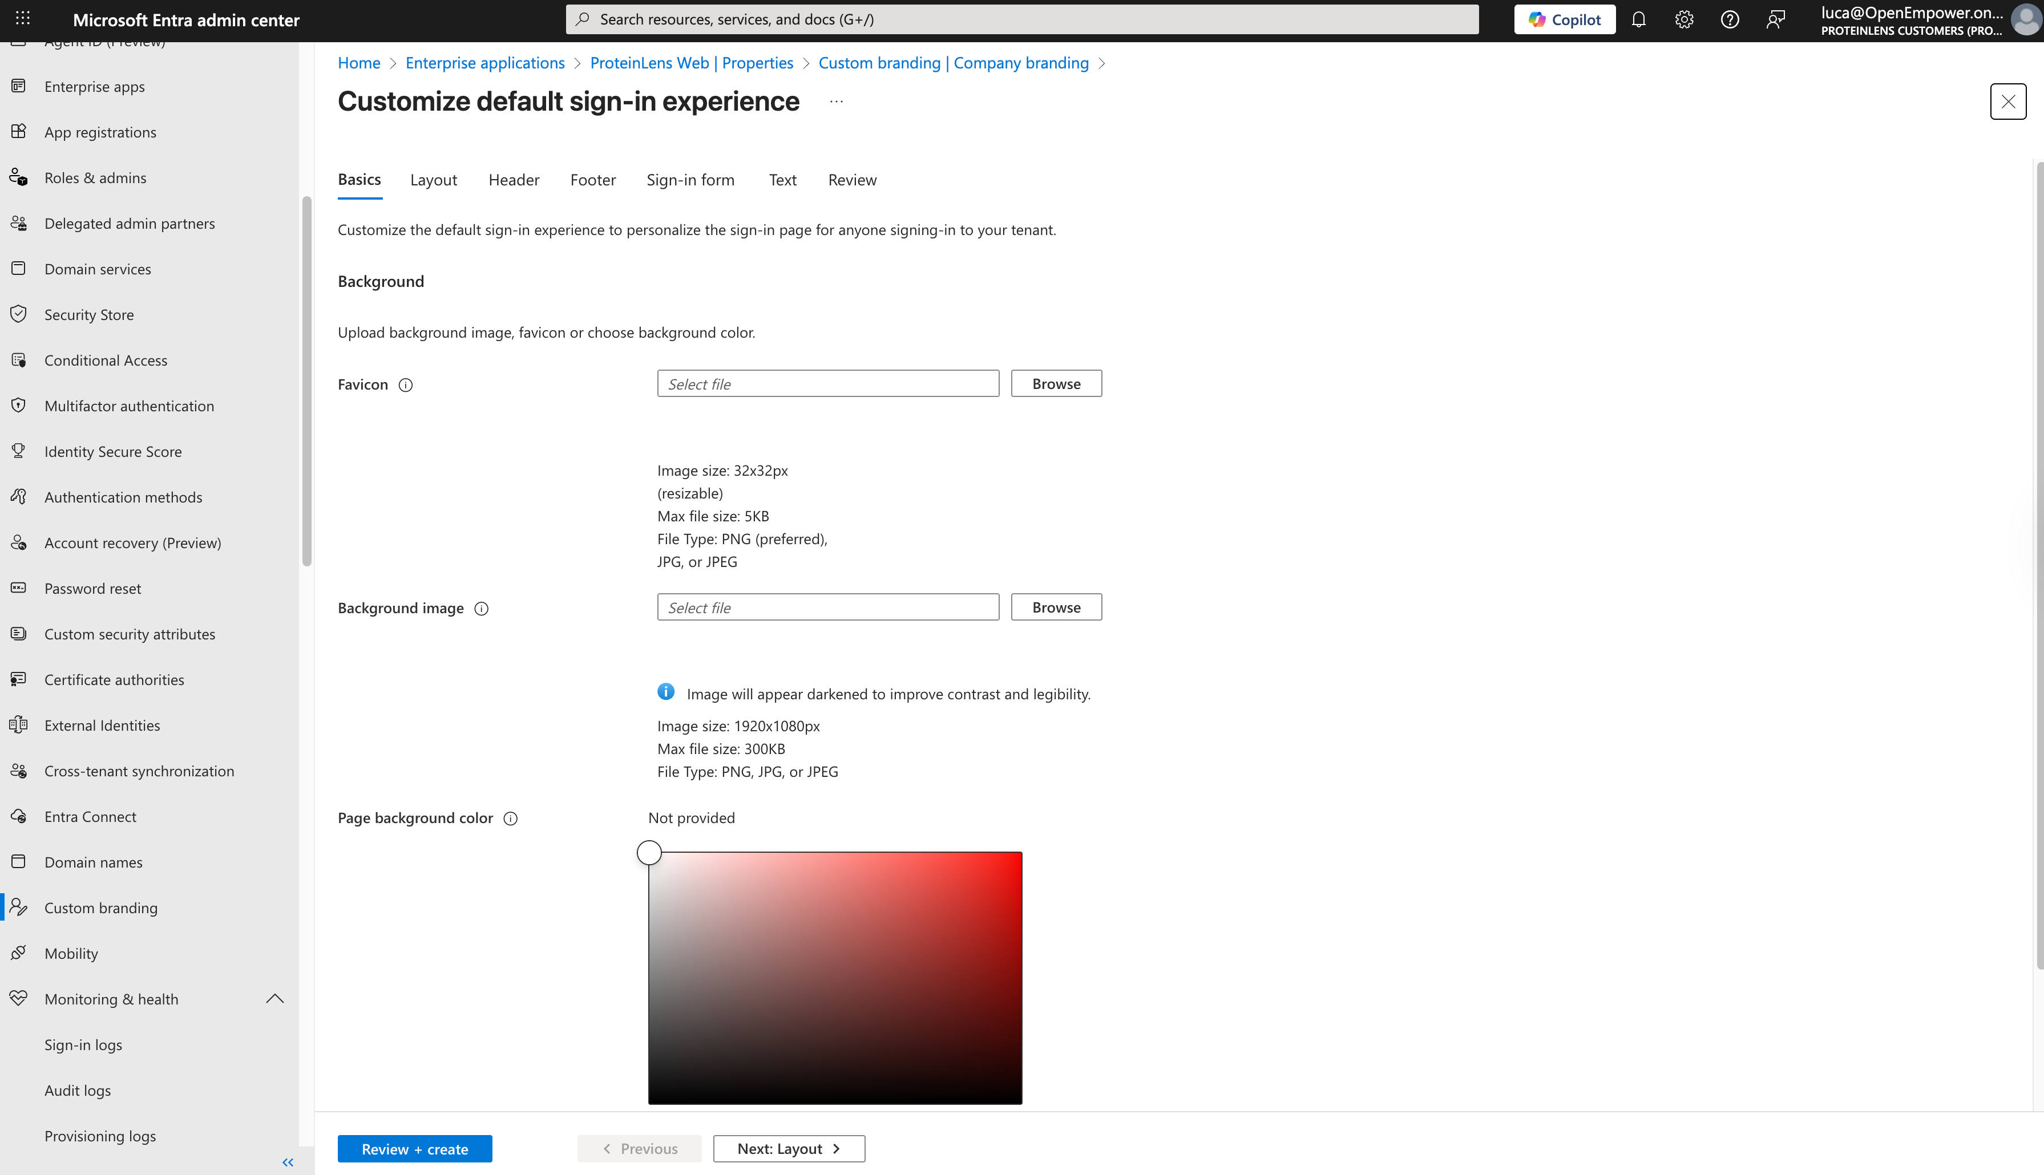The height and width of the screenshot is (1175, 2044).
Task: Collapse the left navigation pane
Action: point(288,1162)
